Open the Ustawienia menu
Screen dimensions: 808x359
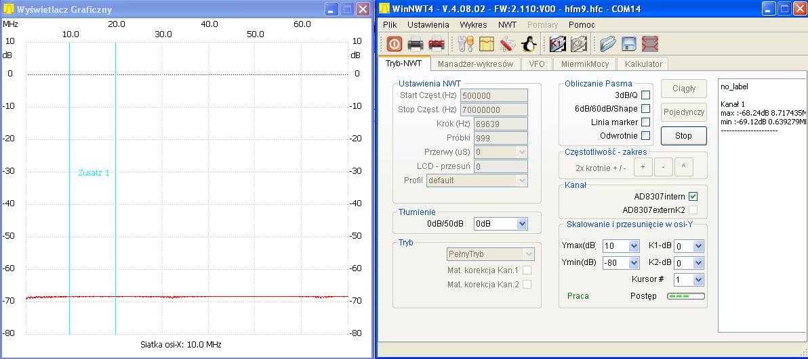click(428, 24)
